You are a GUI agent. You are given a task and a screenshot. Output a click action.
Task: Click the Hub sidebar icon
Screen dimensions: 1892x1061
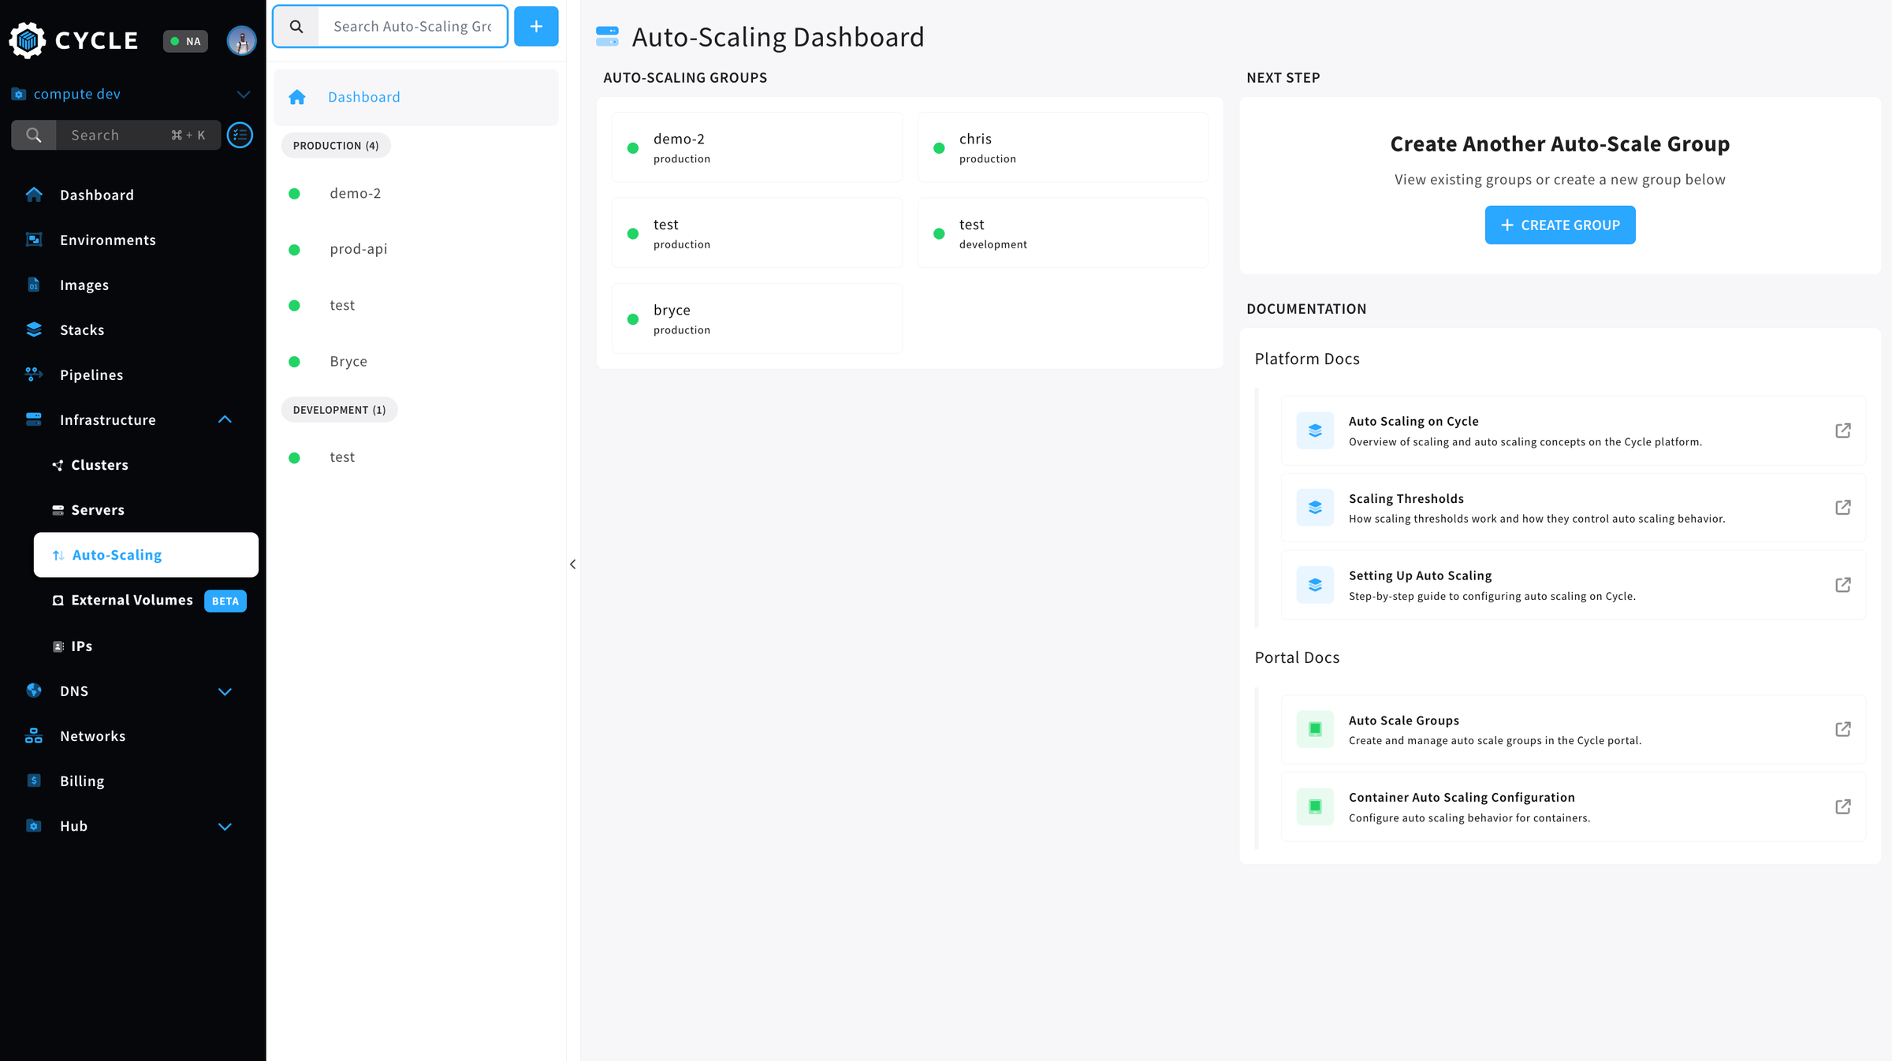tap(34, 825)
